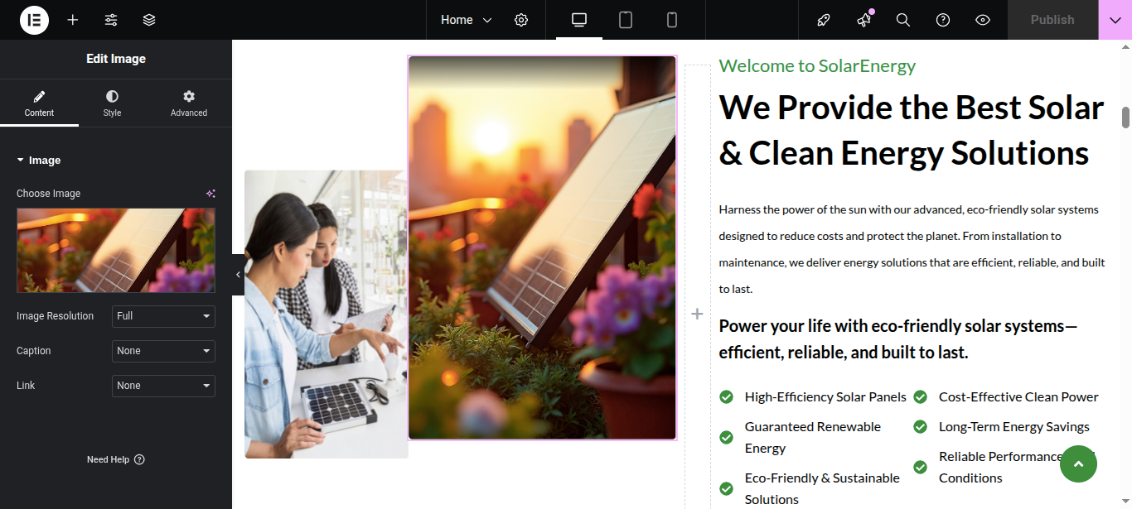Viewport: 1132px width, 509px height.
Task: Open the Finder search icon
Action: tap(903, 20)
